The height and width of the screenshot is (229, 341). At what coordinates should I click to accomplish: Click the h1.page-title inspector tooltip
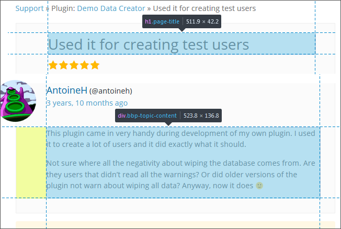tap(181, 21)
